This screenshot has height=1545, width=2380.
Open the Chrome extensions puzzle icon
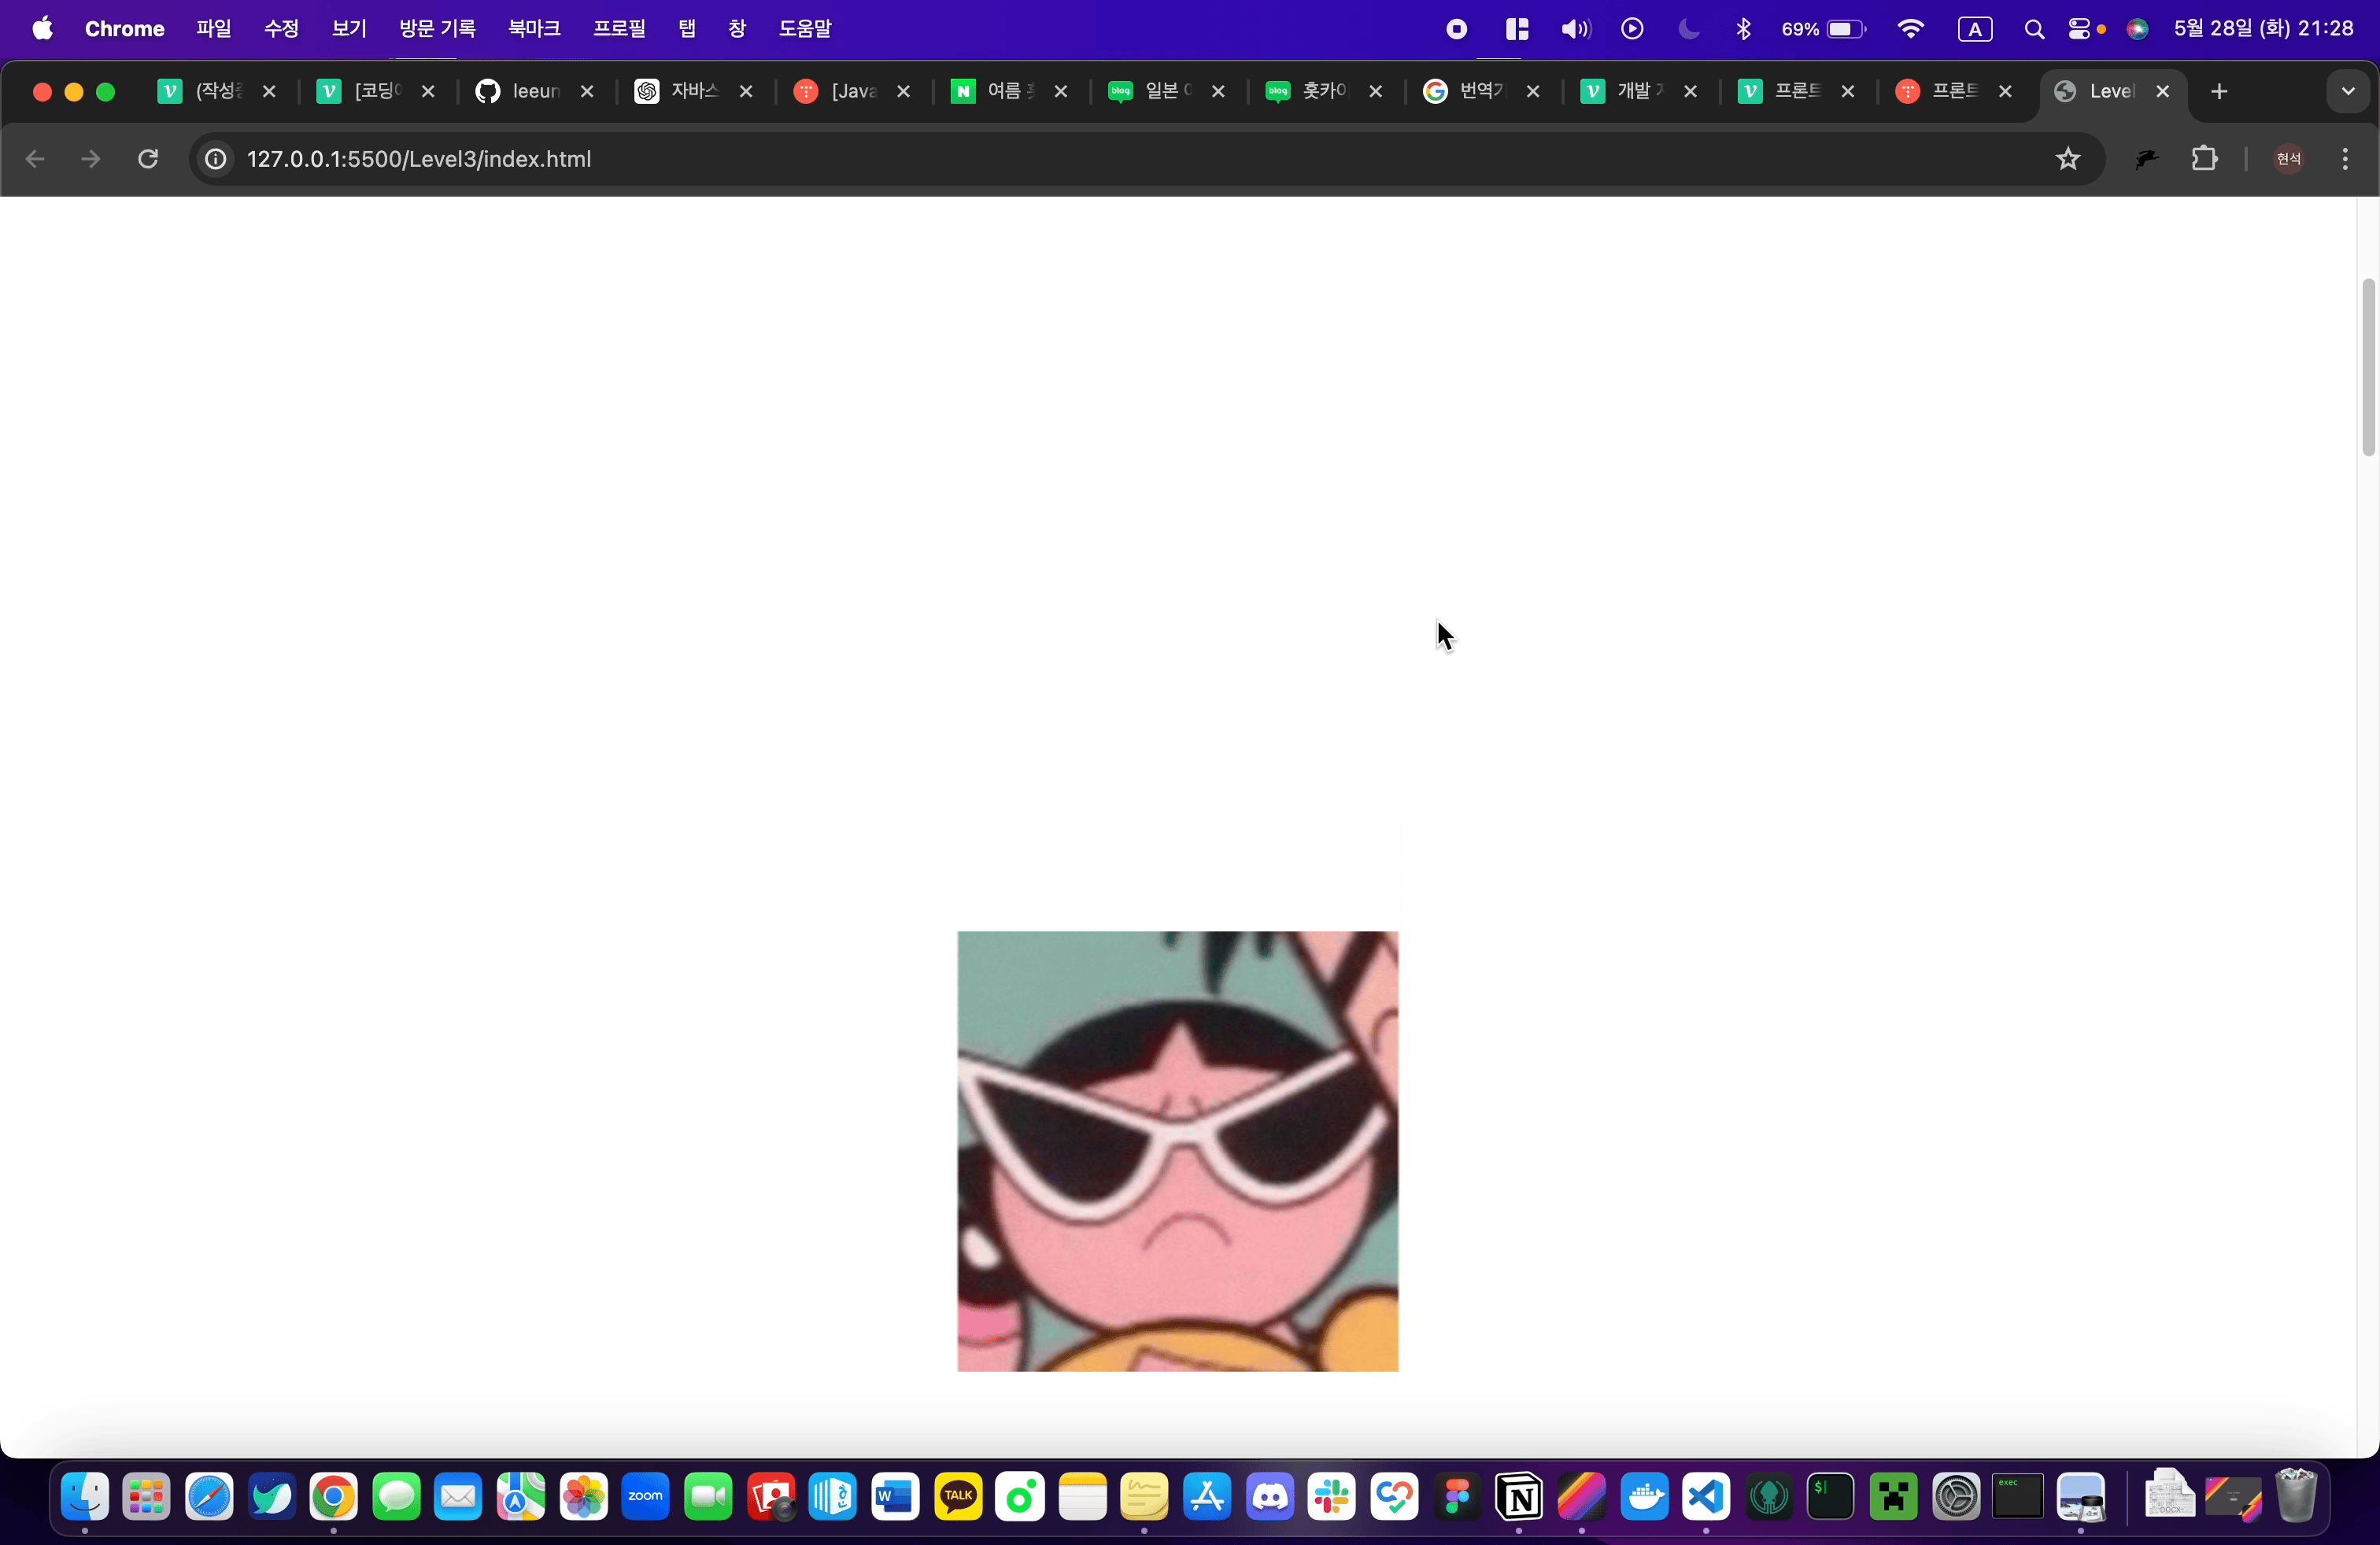[2204, 159]
